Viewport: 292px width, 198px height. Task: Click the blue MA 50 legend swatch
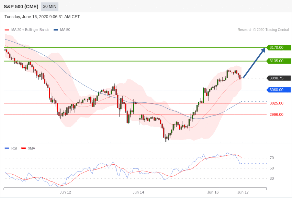(56, 30)
